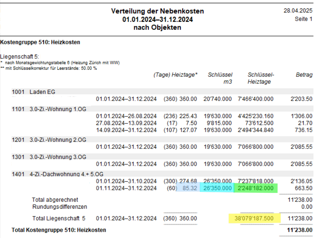Screen dimensions: 325x238
Task: Click the amount 2'136.05
Action: pos(301,181)
